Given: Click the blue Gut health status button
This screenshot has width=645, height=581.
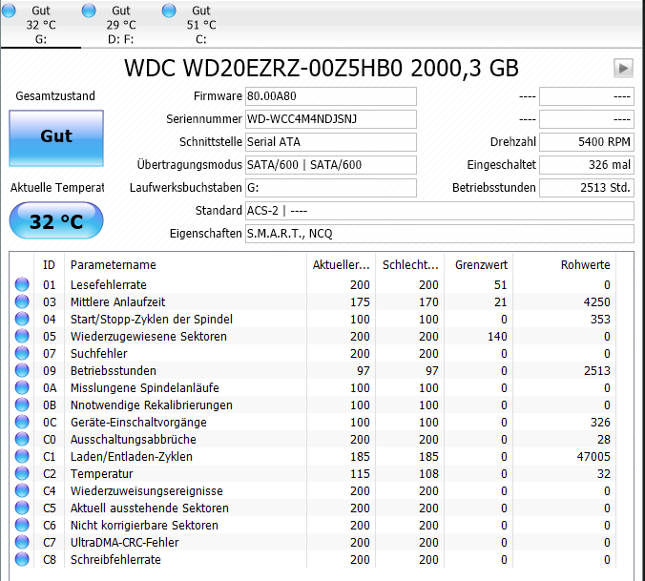Looking at the screenshot, I should (x=56, y=138).
